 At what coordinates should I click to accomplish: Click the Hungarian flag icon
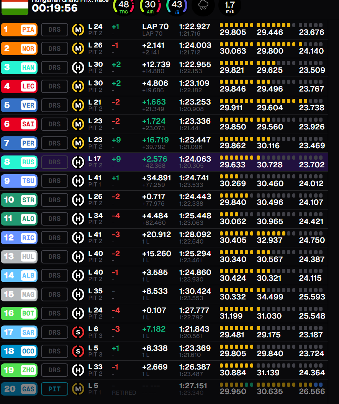15,8
